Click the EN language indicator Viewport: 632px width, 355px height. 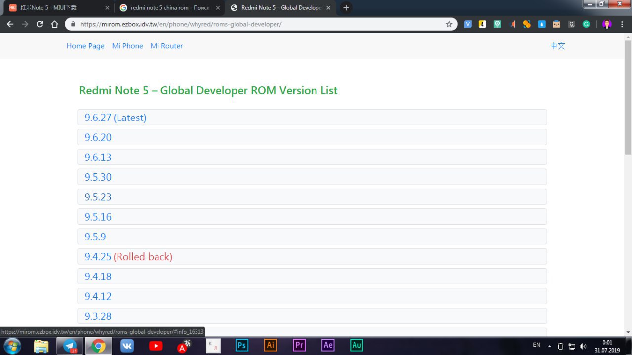[x=537, y=345]
